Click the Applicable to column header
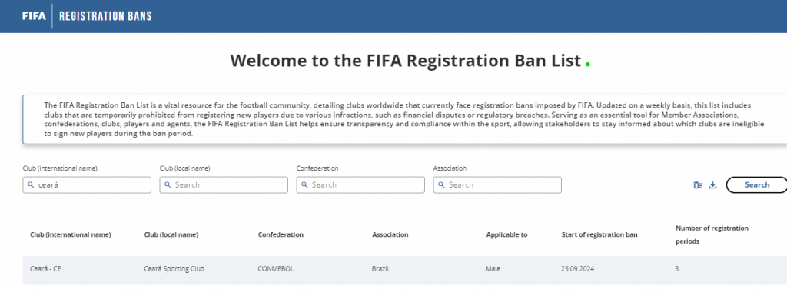 coord(506,235)
